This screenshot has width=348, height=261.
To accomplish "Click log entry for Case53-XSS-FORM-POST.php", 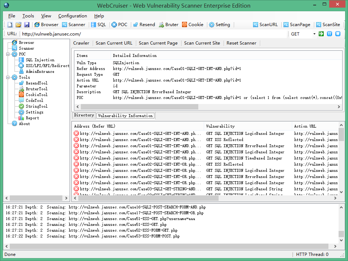I will click(92, 236).
